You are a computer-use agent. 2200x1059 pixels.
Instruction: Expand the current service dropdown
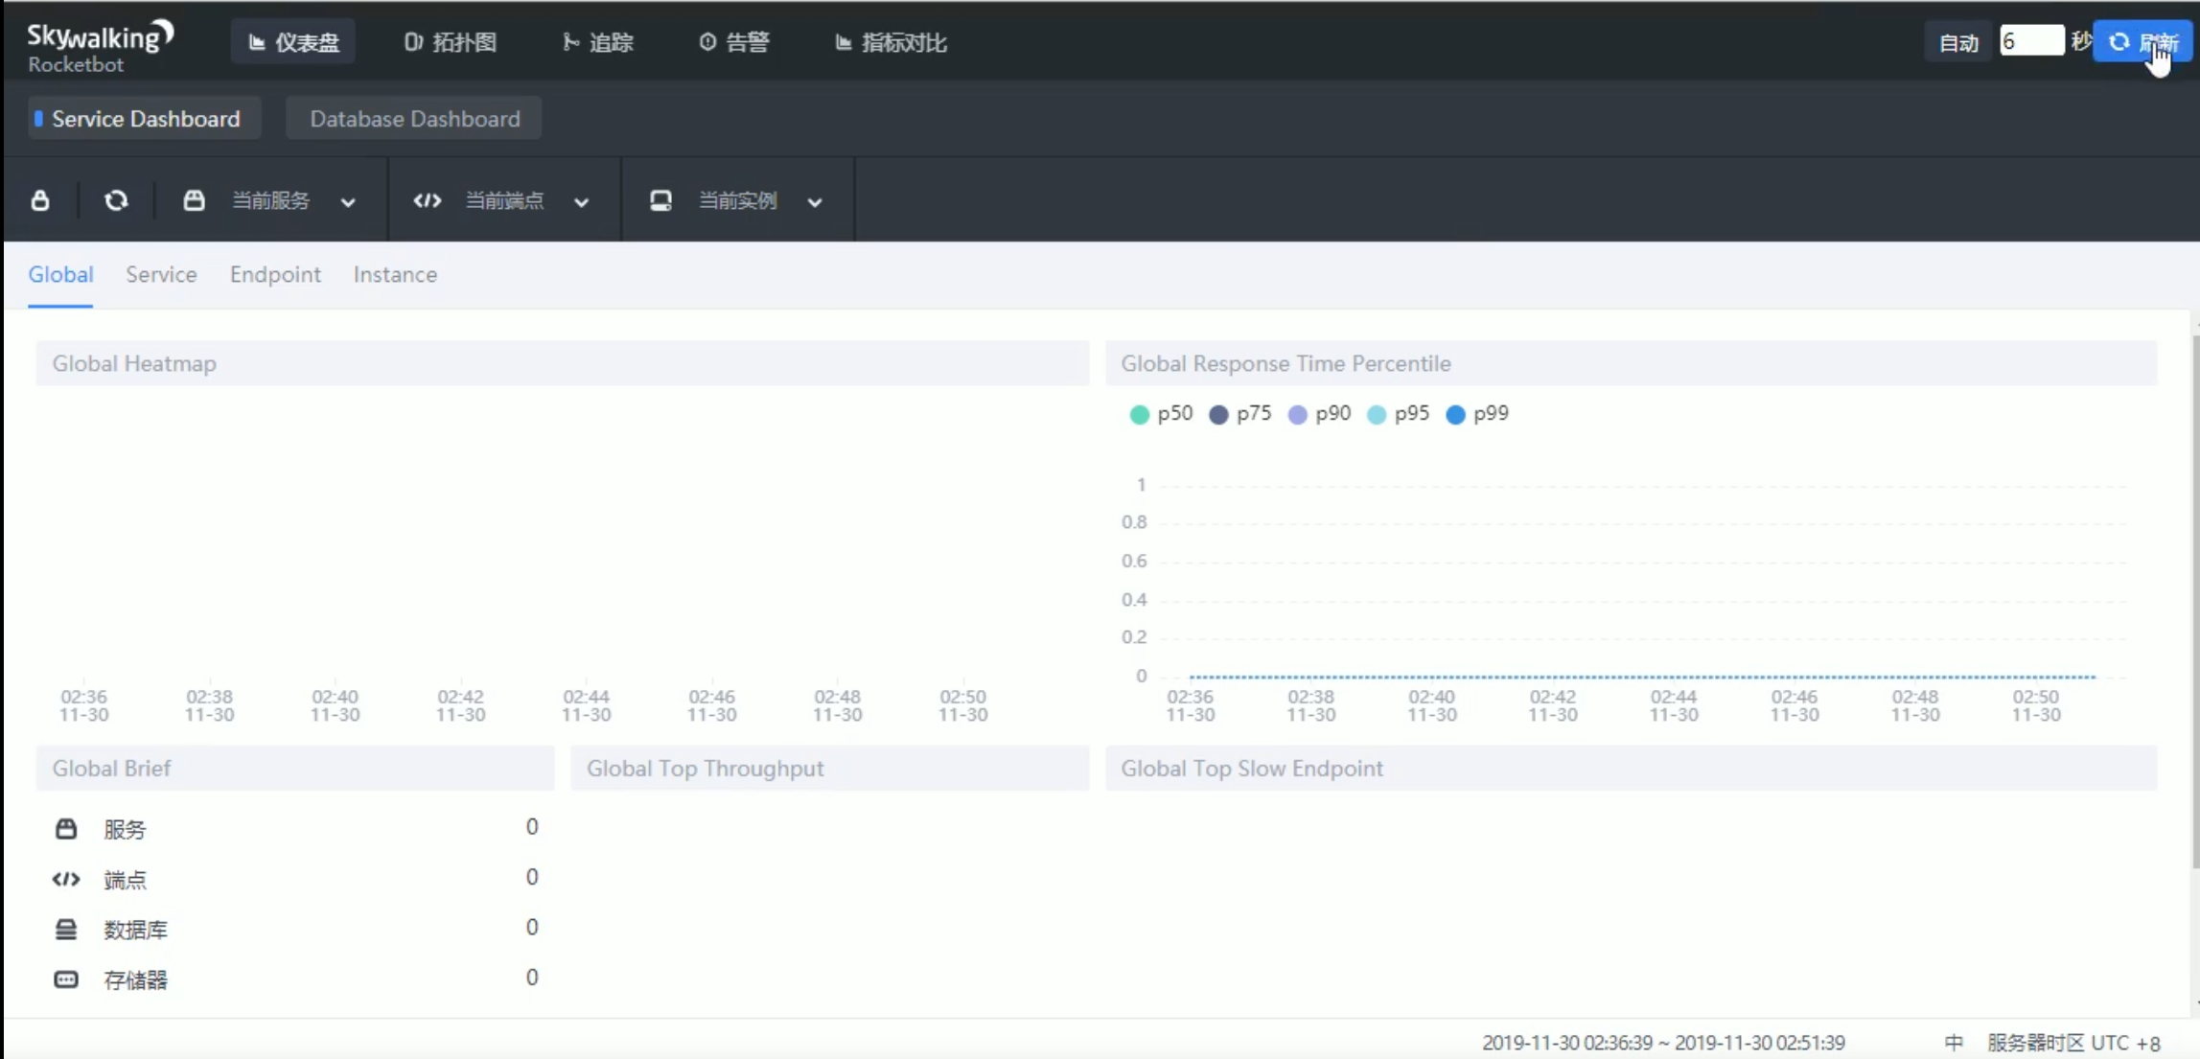[x=348, y=202]
